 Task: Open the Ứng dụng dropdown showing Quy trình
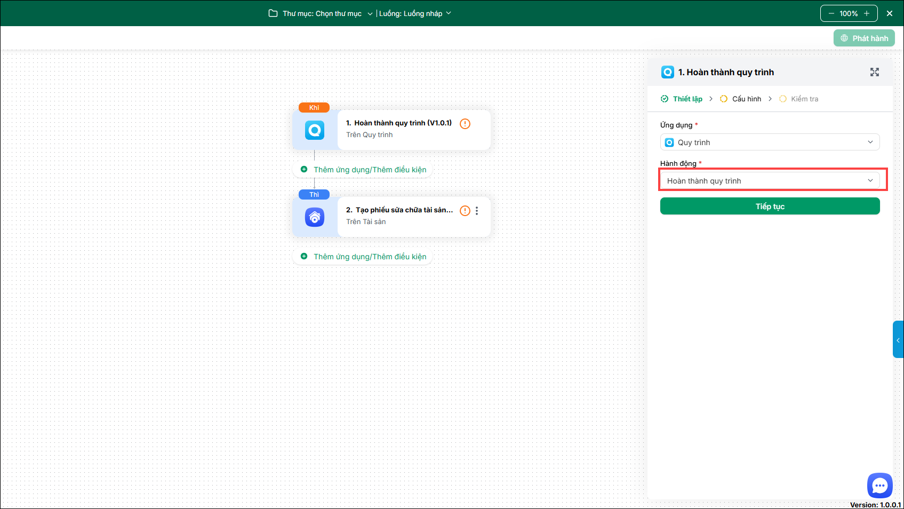click(x=770, y=142)
